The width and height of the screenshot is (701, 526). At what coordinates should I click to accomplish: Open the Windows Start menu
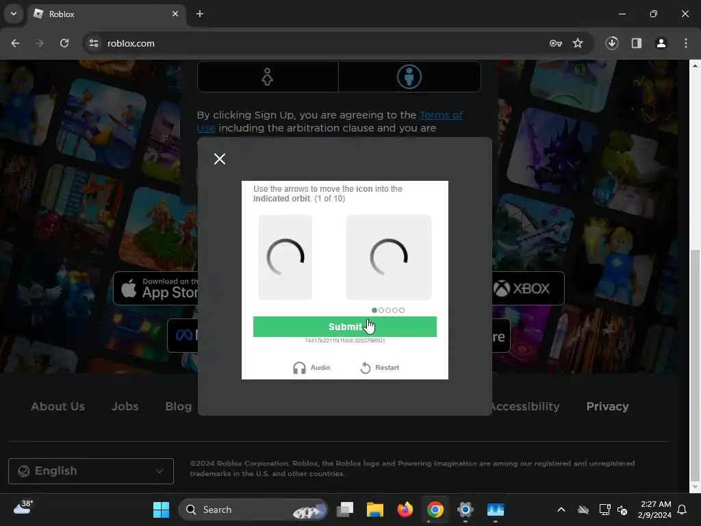(161, 510)
